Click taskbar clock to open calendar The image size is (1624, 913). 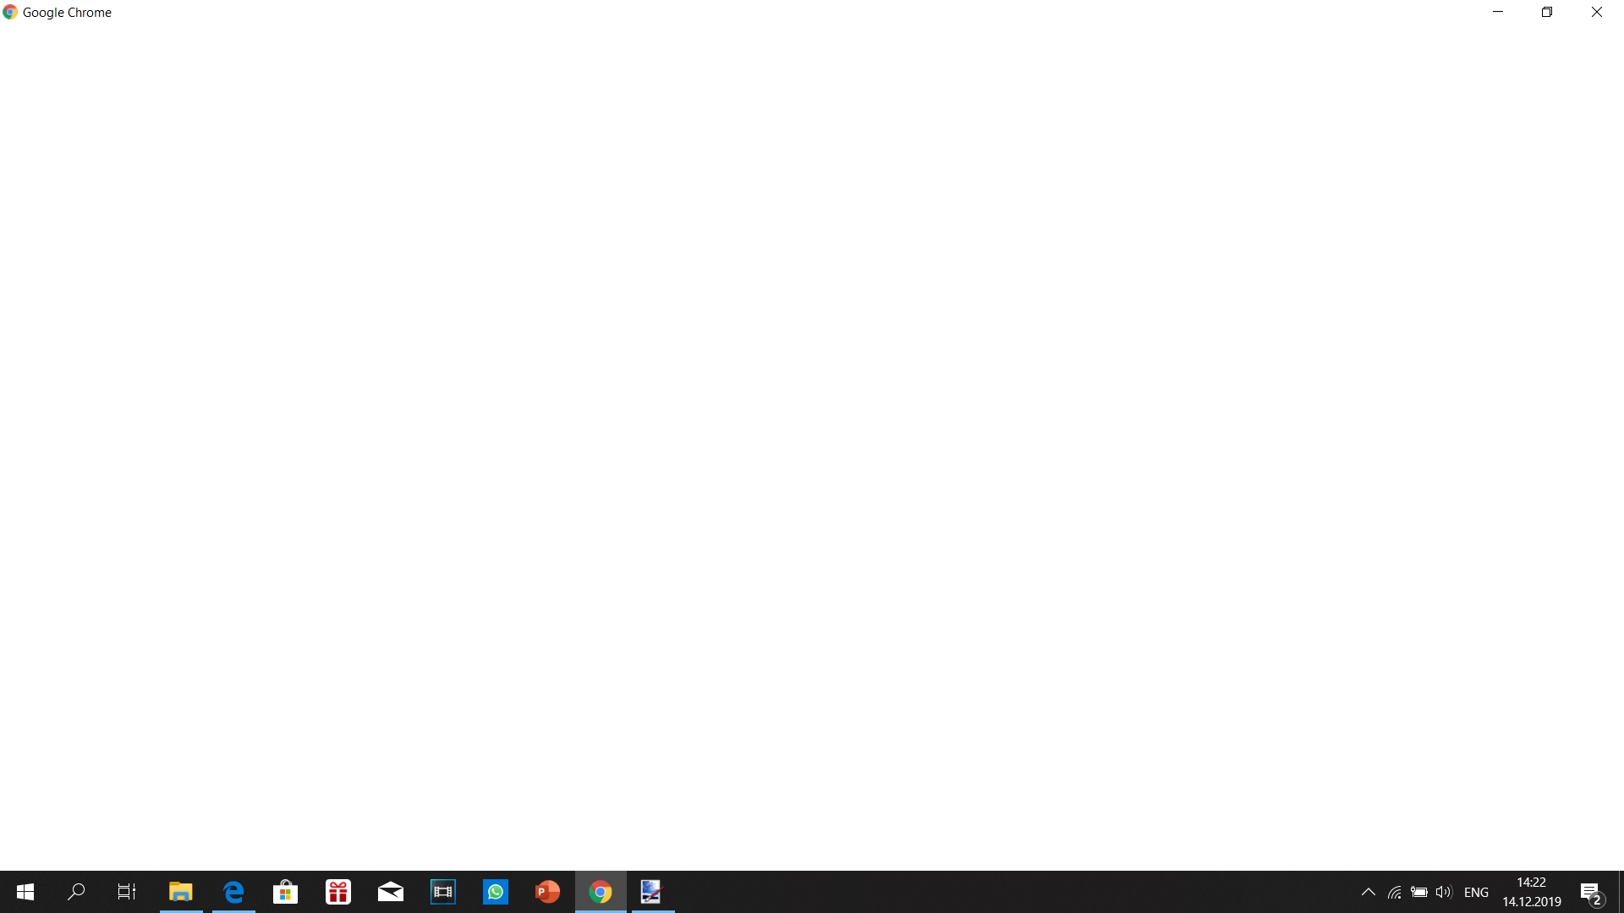pos(1530,891)
